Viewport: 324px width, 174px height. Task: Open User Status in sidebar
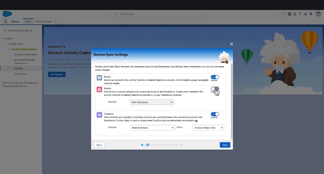pos(20,74)
